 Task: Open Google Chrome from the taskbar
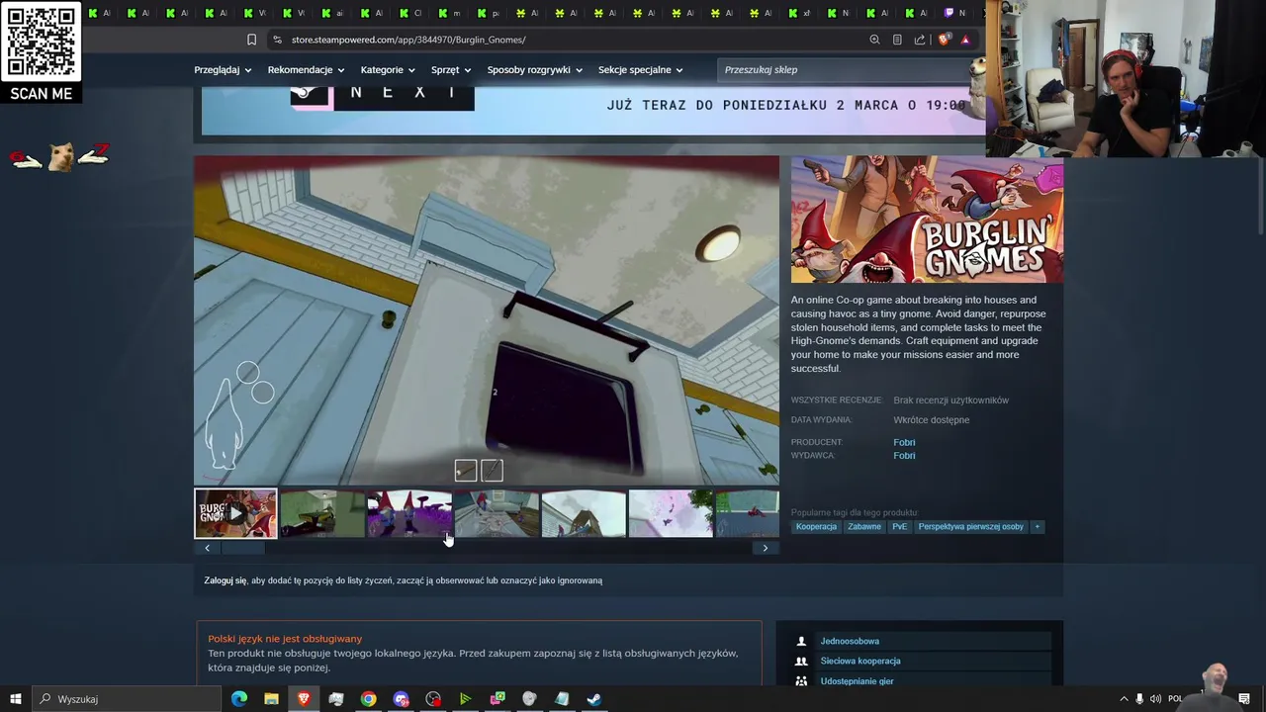[368, 699]
